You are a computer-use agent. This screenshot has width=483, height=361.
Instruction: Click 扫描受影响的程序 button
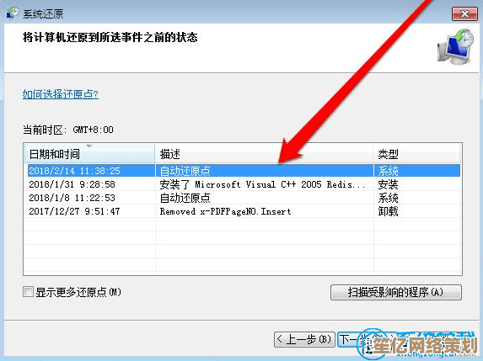396,292
